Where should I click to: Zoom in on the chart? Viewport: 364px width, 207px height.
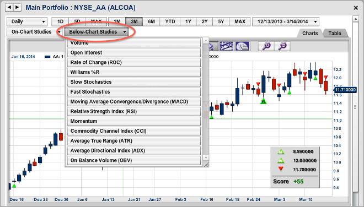pos(266,46)
